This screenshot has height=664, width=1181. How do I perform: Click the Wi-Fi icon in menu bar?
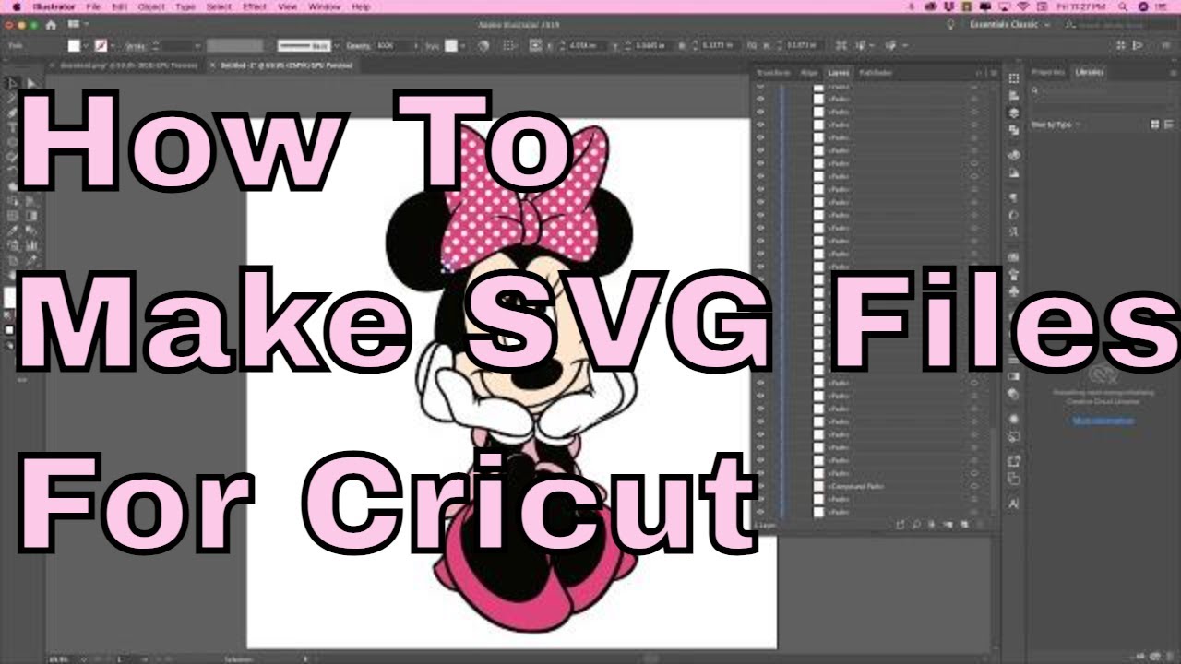(1021, 6)
